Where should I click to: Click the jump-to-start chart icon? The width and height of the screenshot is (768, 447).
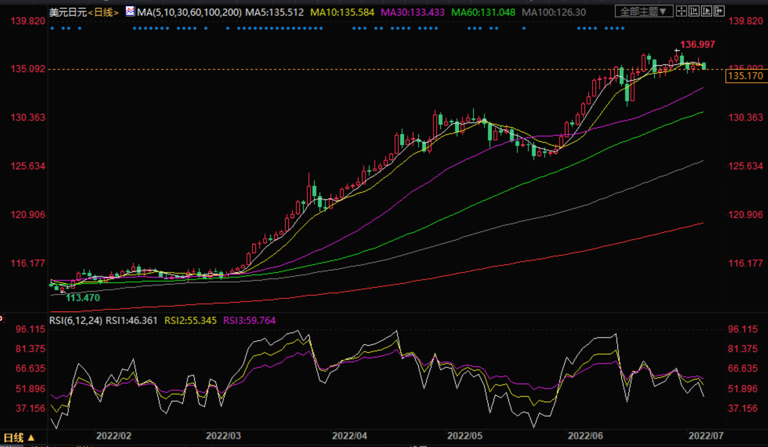pos(694,11)
